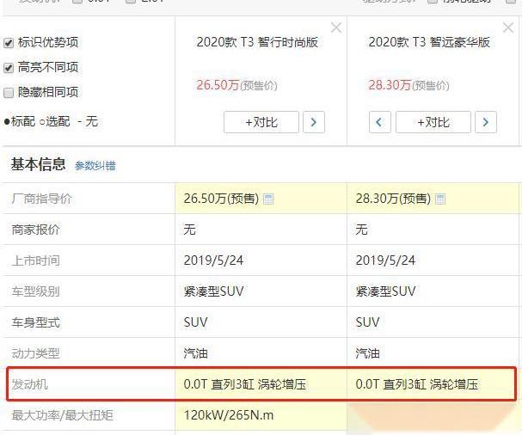Click 无 dealer price in 智行时尚版 column
Image resolution: width=522 pixels, height=435 pixels.
click(190, 230)
